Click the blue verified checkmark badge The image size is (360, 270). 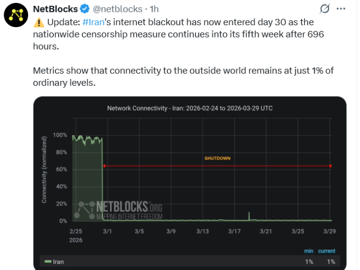(84, 9)
